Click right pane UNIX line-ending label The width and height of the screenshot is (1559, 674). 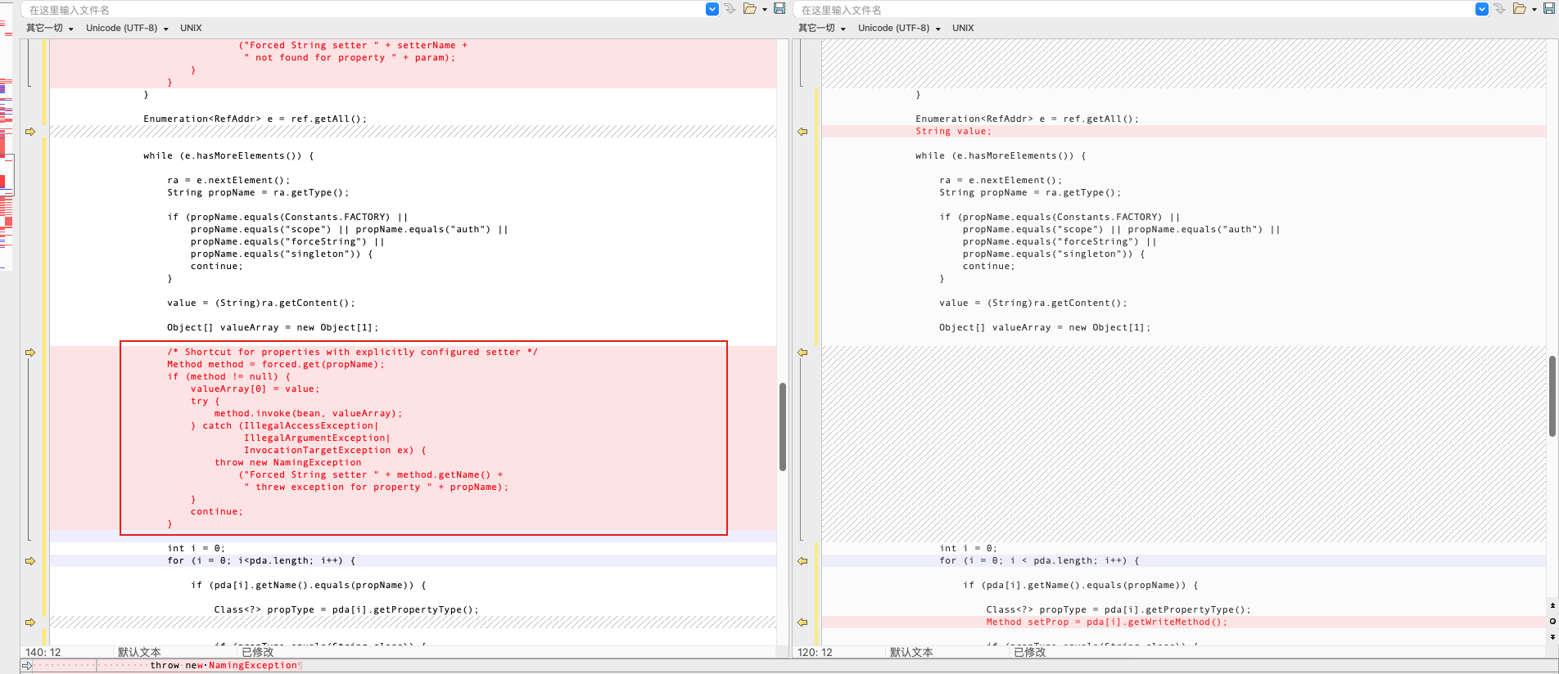pos(963,28)
